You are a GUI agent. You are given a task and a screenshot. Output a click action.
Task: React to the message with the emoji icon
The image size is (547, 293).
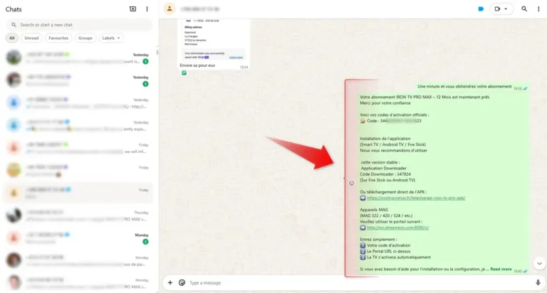(x=351, y=183)
